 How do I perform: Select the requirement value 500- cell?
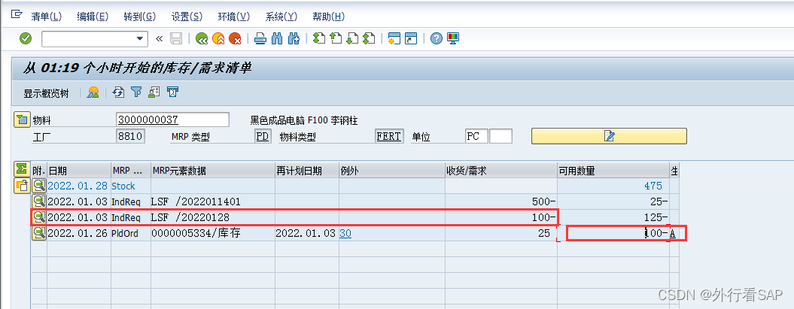tap(501, 201)
